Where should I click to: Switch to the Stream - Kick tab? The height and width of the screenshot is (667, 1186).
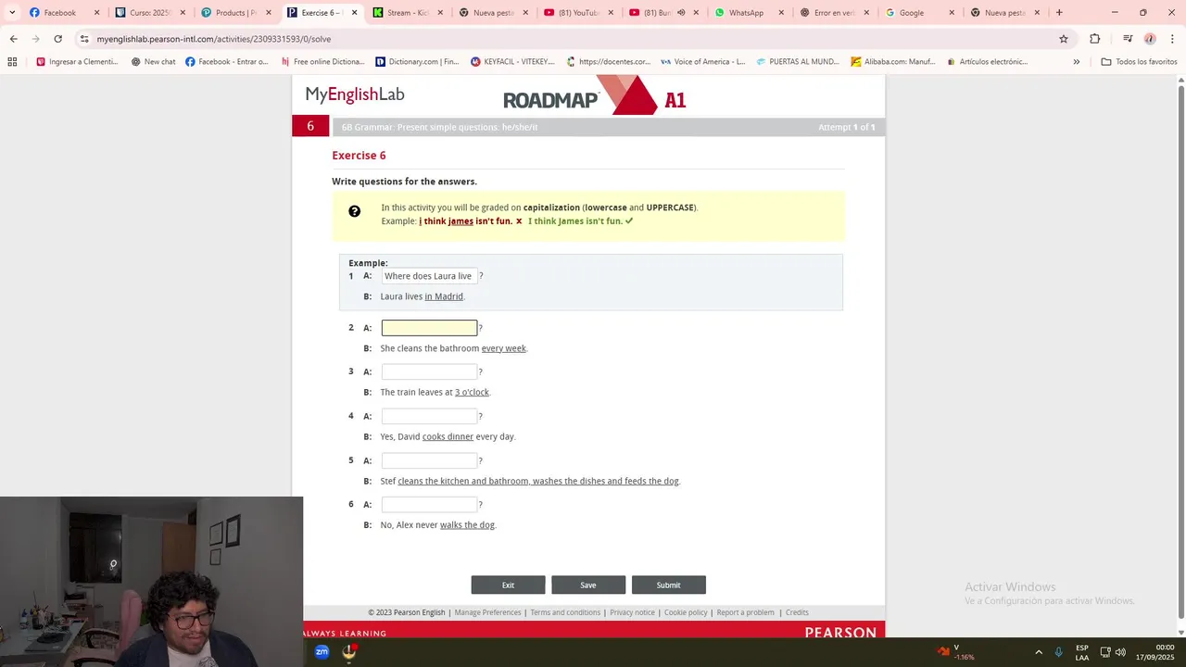coord(408,13)
